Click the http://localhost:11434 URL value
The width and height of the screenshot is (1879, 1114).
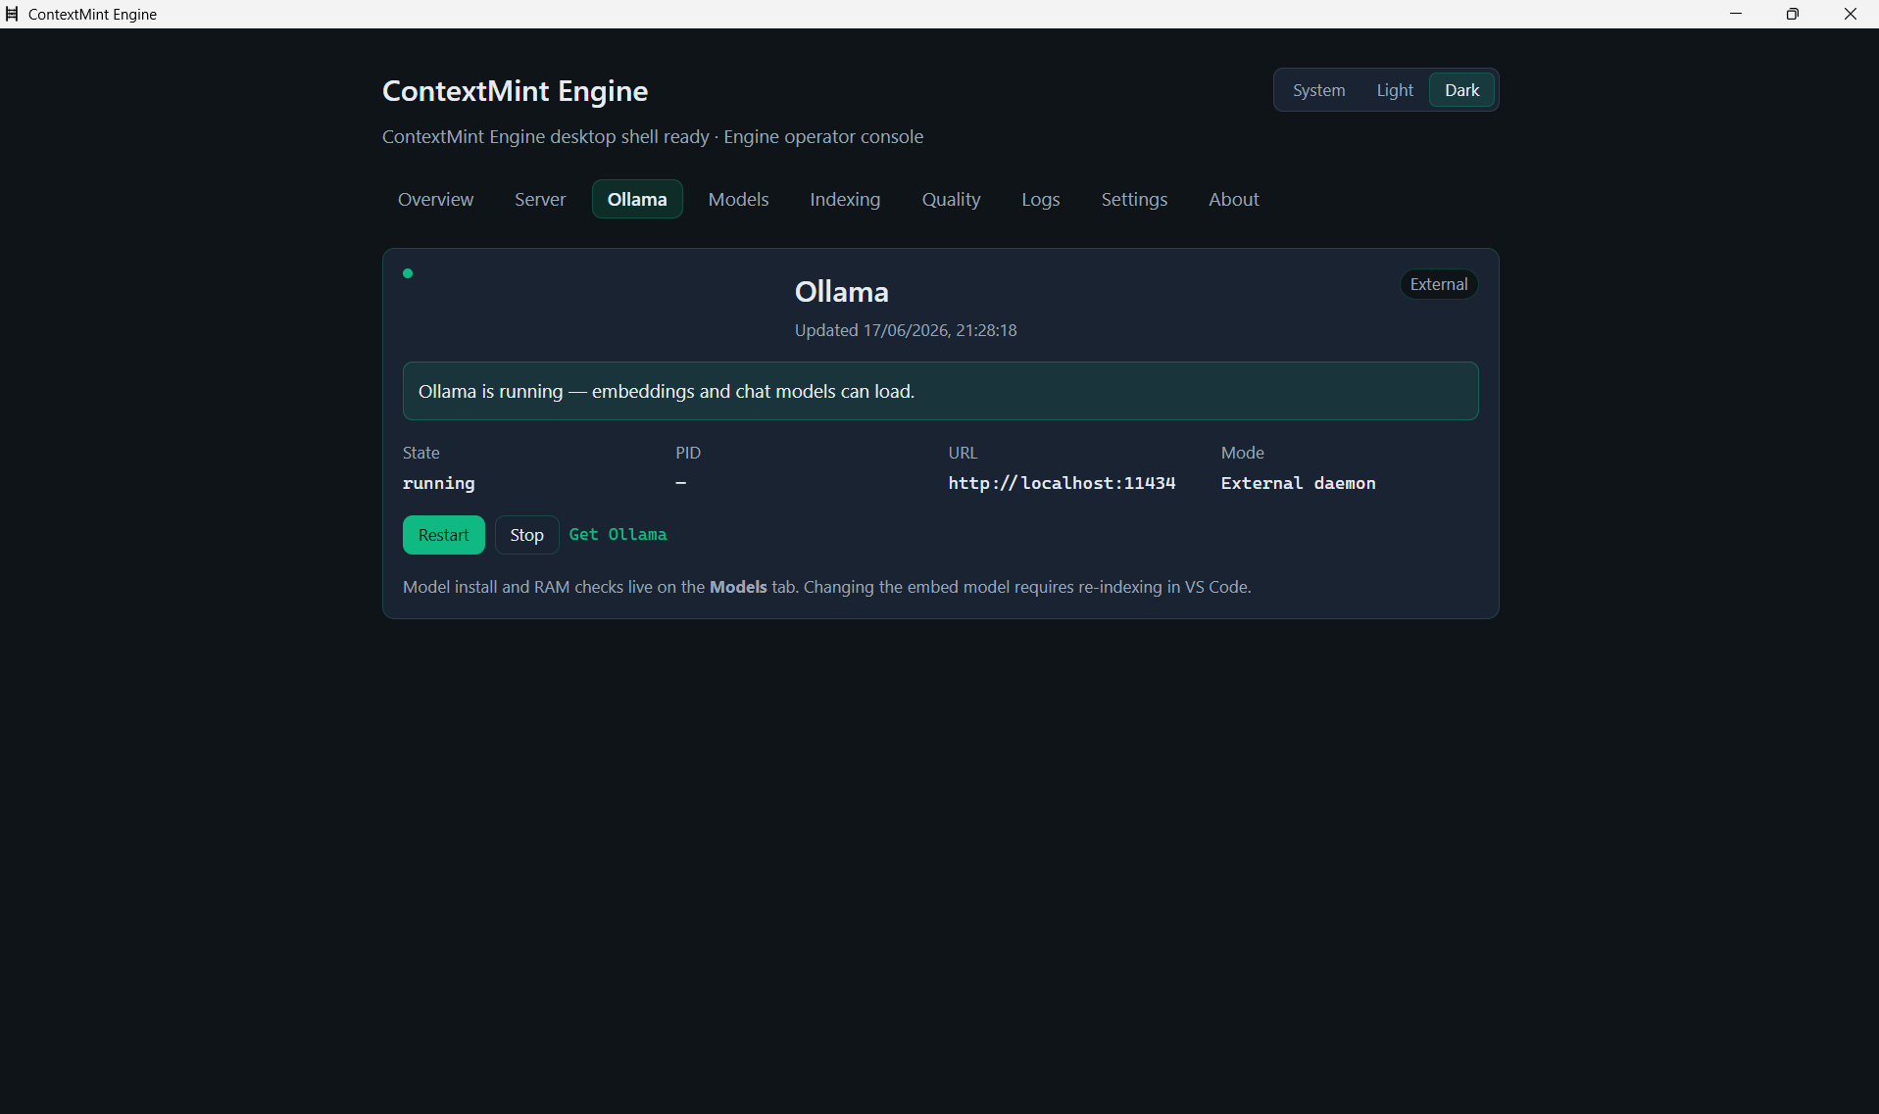(1062, 483)
